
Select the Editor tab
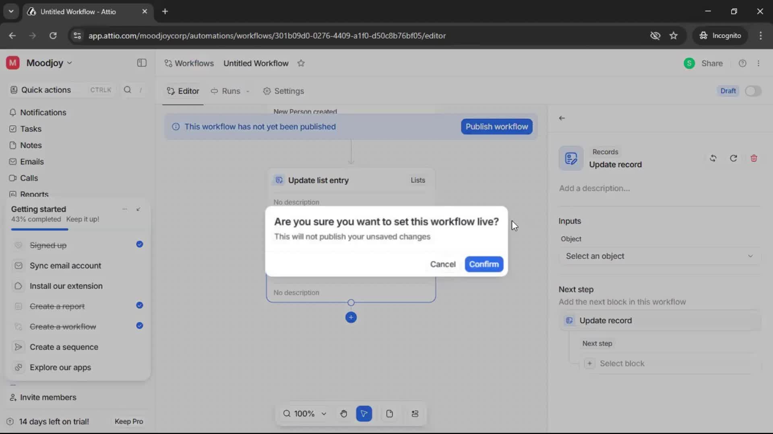pyautogui.click(x=183, y=91)
